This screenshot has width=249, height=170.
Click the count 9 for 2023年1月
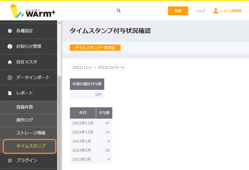[x=108, y=141]
